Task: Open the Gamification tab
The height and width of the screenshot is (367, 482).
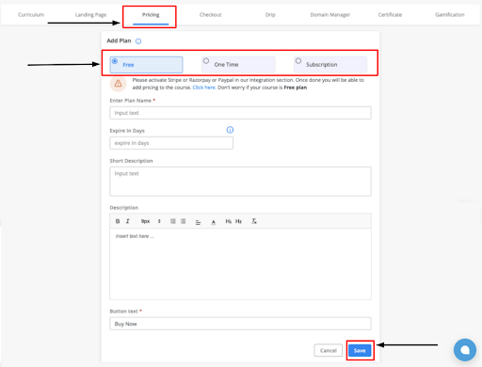Action: coord(450,15)
